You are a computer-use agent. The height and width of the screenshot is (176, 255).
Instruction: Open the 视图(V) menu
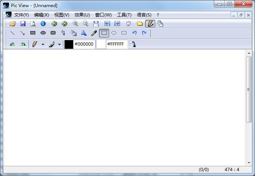pyautogui.click(x=61, y=15)
